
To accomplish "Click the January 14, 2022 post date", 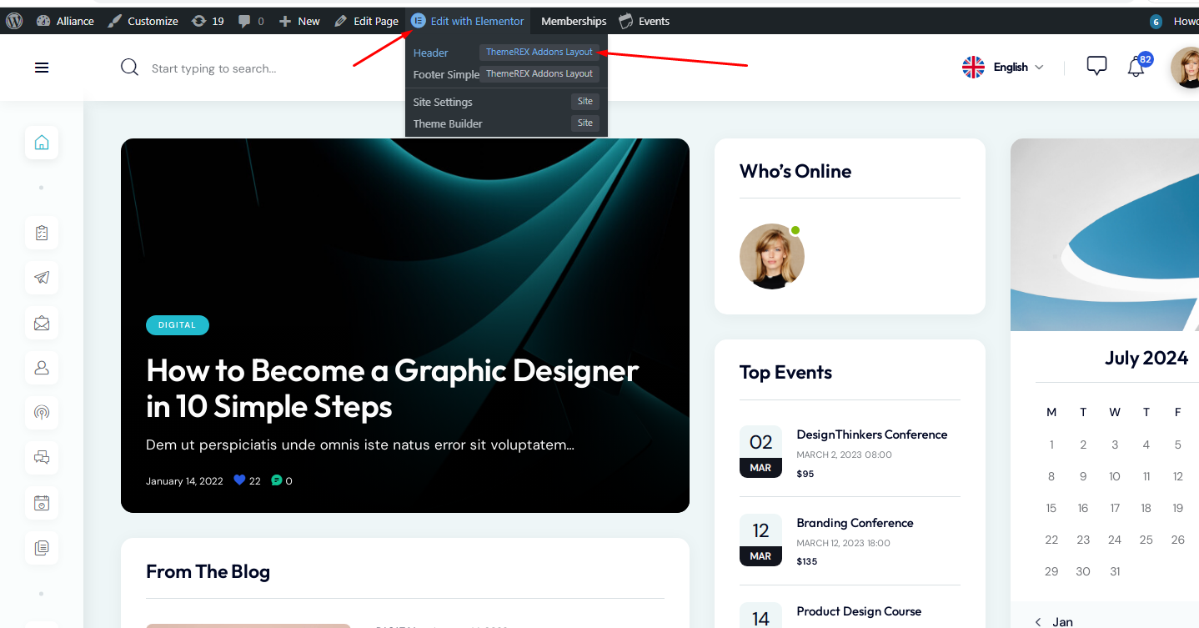I will 184,481.
